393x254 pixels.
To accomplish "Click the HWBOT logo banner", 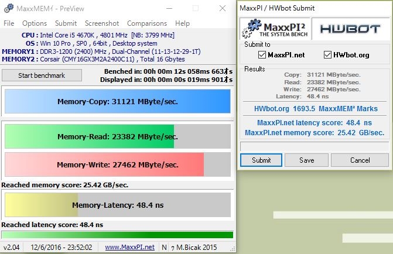I will (350, 28).
